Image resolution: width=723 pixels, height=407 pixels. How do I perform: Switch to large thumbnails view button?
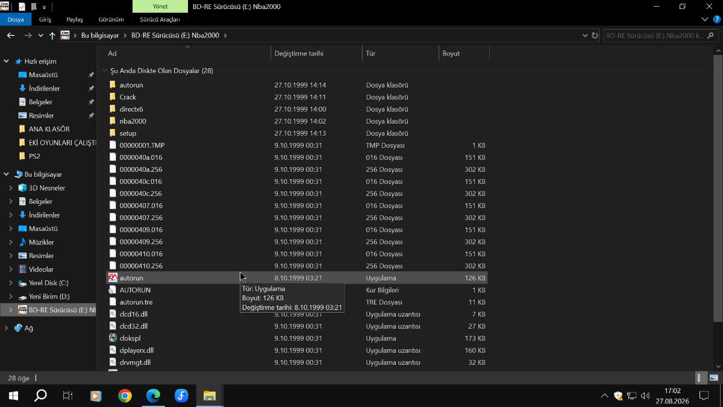coord(713,378)
